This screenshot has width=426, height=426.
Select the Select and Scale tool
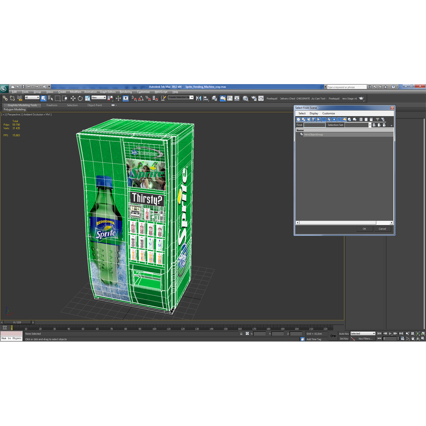tap(87, 98)
